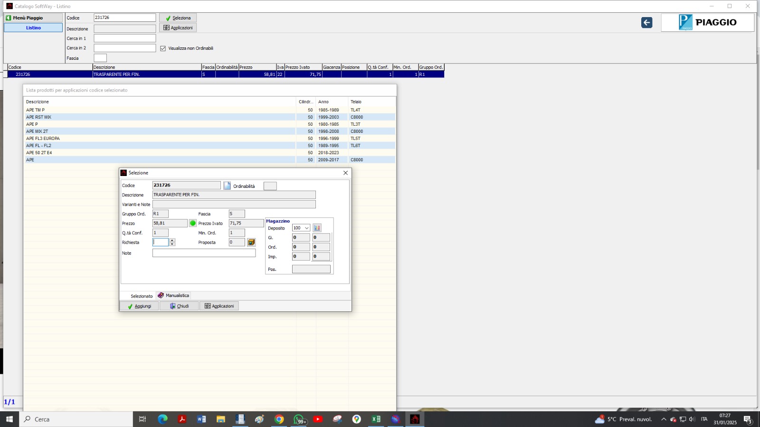Click the Menù Piaggio back button
Screen dimensions: 760x427
pyautogui.click(x=33, y=18)
